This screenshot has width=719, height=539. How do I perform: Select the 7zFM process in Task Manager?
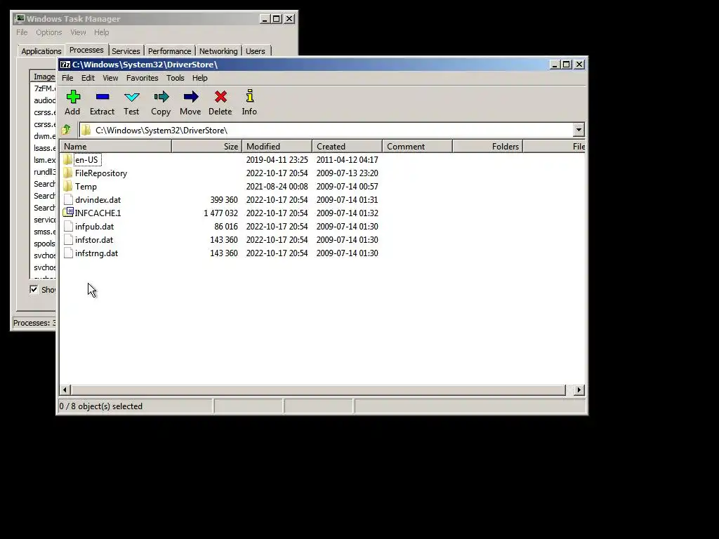pos(44,88)
